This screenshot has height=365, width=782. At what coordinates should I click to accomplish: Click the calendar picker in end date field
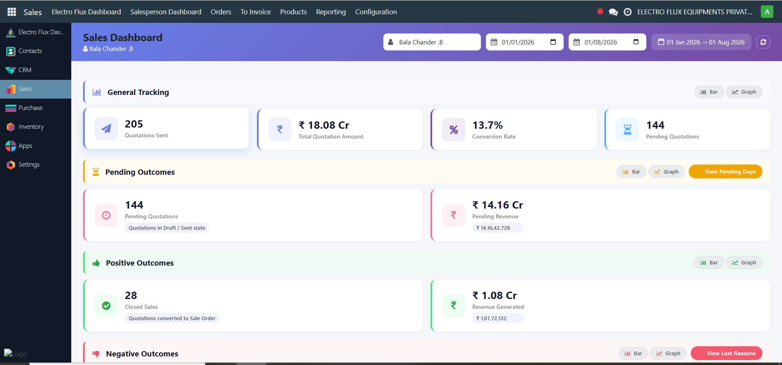click(636, 42)
